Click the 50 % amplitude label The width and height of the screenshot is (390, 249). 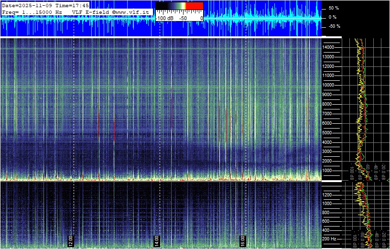coord(333,8)
